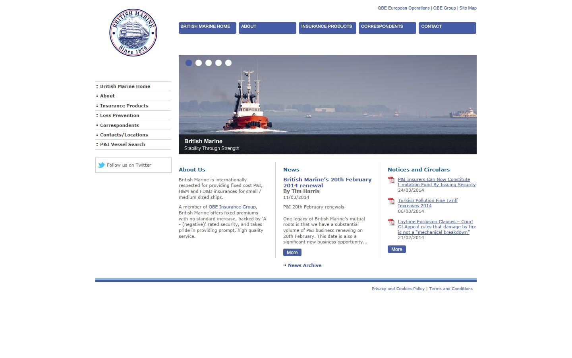Open the QBE Insurance Group link

(232, 207)
